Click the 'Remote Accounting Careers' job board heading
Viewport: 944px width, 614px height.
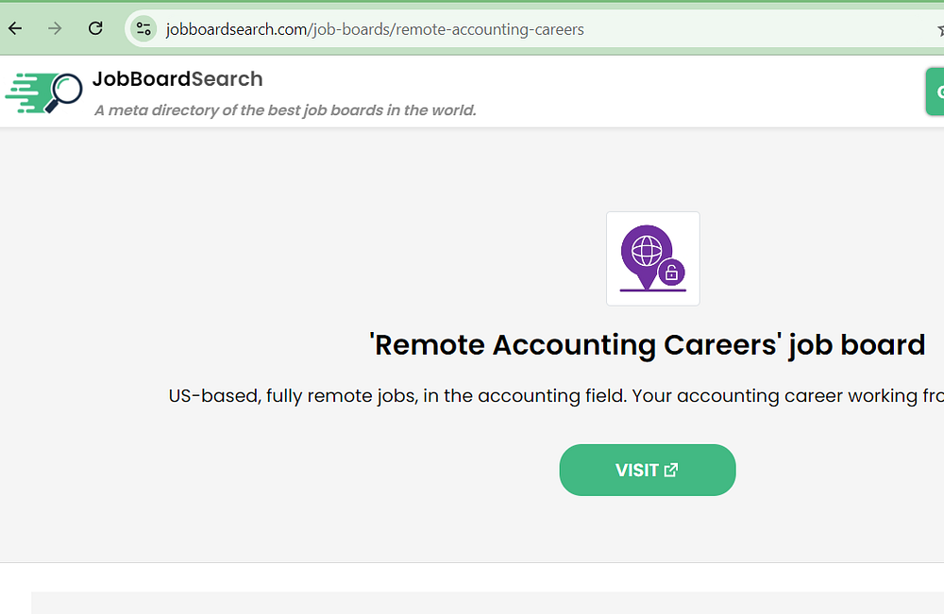tap(647, 345)
